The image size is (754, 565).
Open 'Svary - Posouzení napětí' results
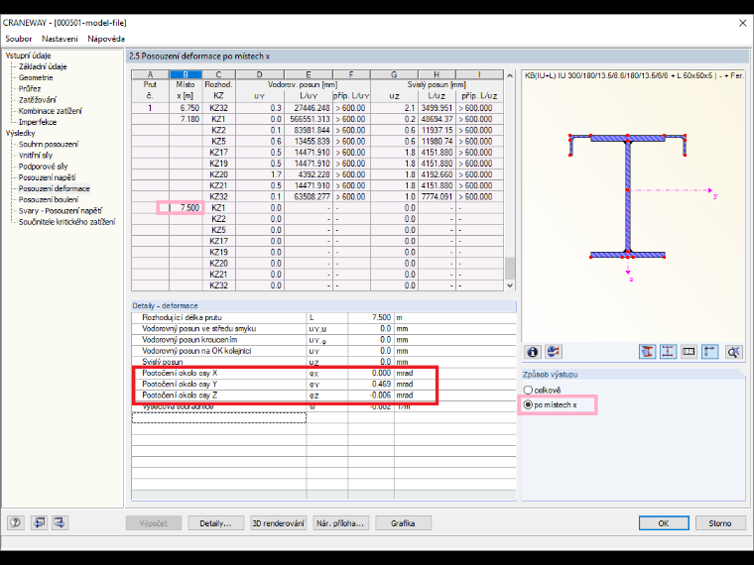click(61, 210)
